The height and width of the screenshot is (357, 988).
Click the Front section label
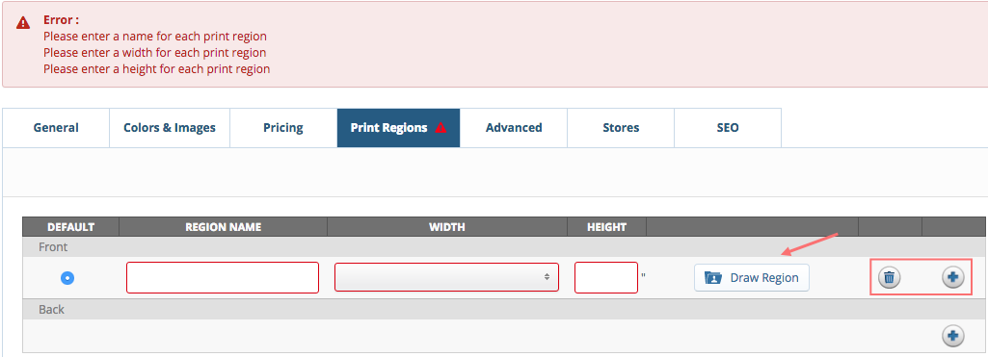(x=53, y=247)
